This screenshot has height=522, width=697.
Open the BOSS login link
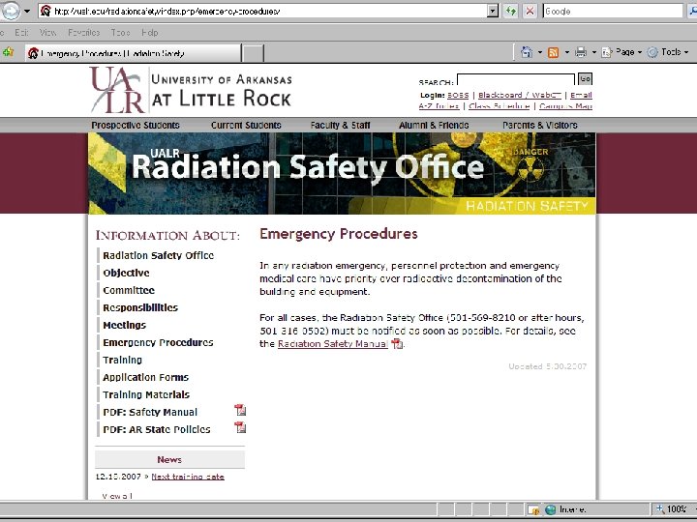coord(458,95)
